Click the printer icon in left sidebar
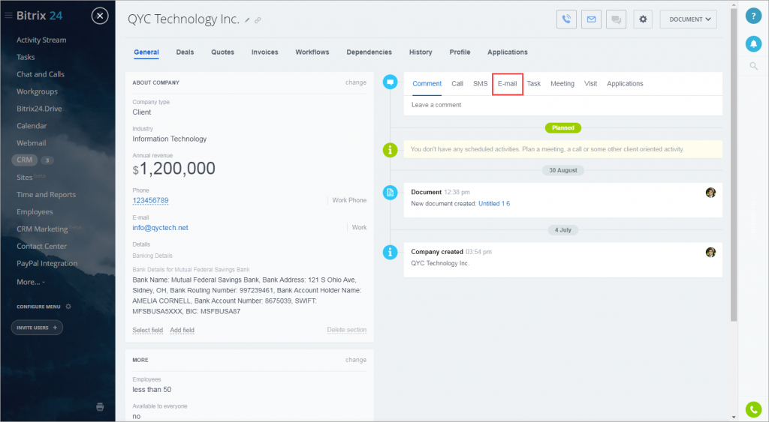769x422 pixels. pyautogui.click(x=100, y=407)
